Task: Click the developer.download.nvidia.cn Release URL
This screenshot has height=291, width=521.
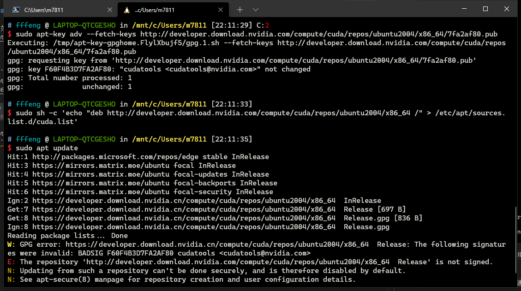Action: (185, 209)
